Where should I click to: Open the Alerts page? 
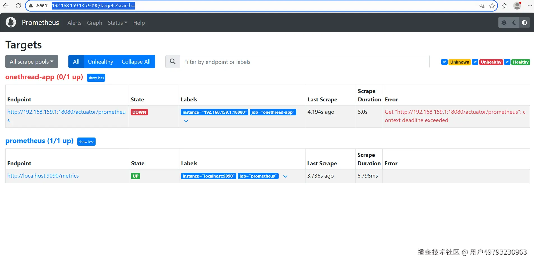(x=74, y=23)
